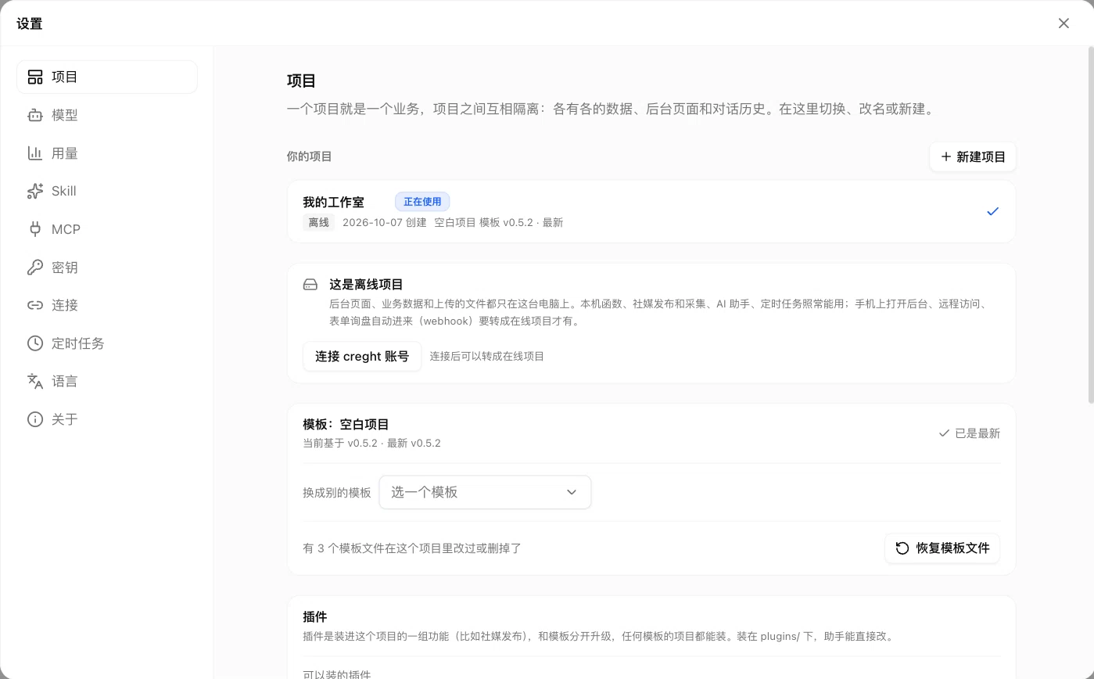Click the 插件 section heading

coord(314,616)
